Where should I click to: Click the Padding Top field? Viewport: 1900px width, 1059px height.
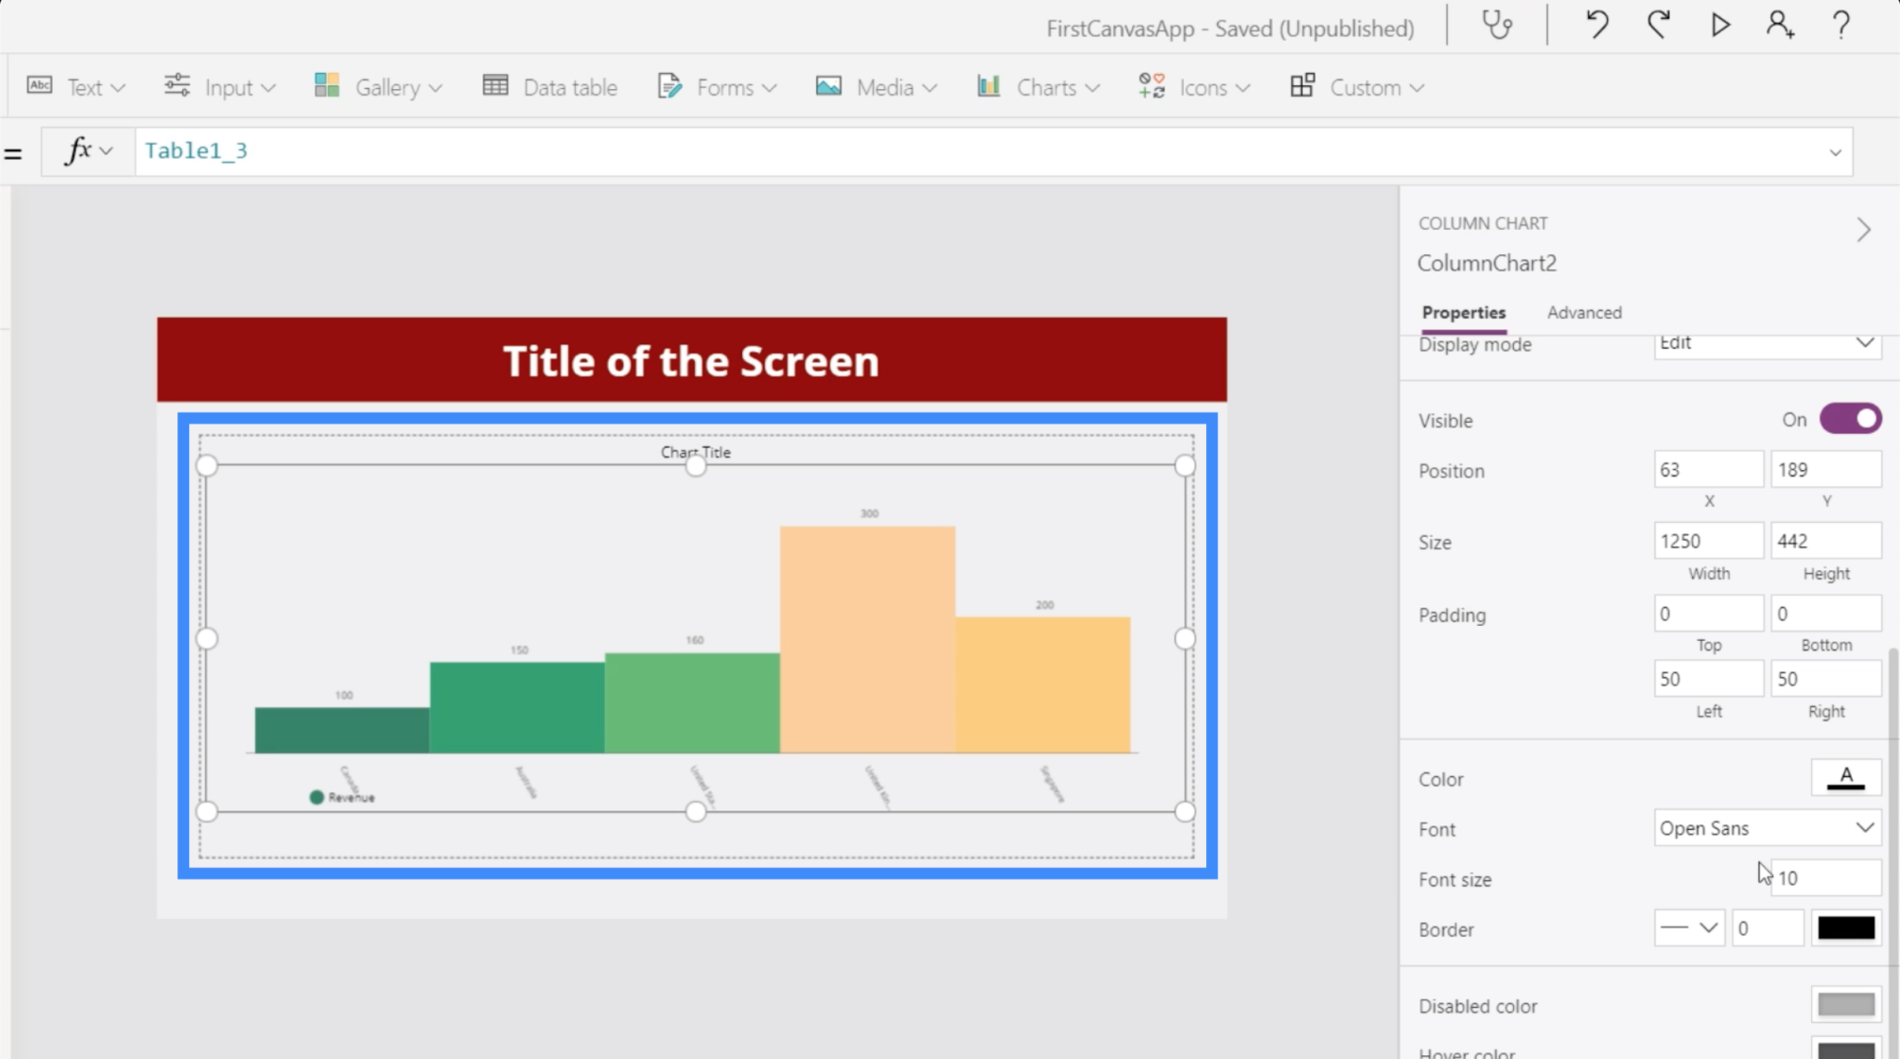coord(1708,613)
